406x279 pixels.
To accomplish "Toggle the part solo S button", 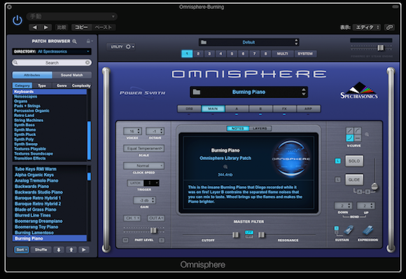I will coord(162,240).
